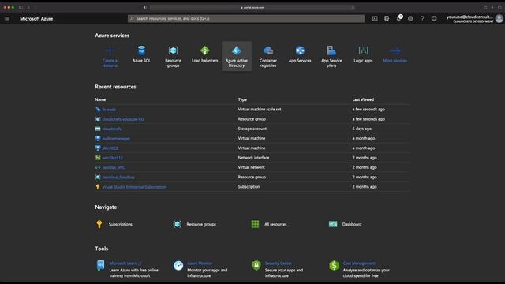Open the portal hamburger menu
The height and width of the screenshot is (284, 505).
[x=7, y=19]
